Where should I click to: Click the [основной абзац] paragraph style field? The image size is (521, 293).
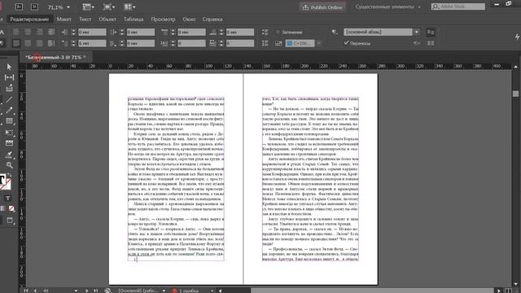point(378,32)
